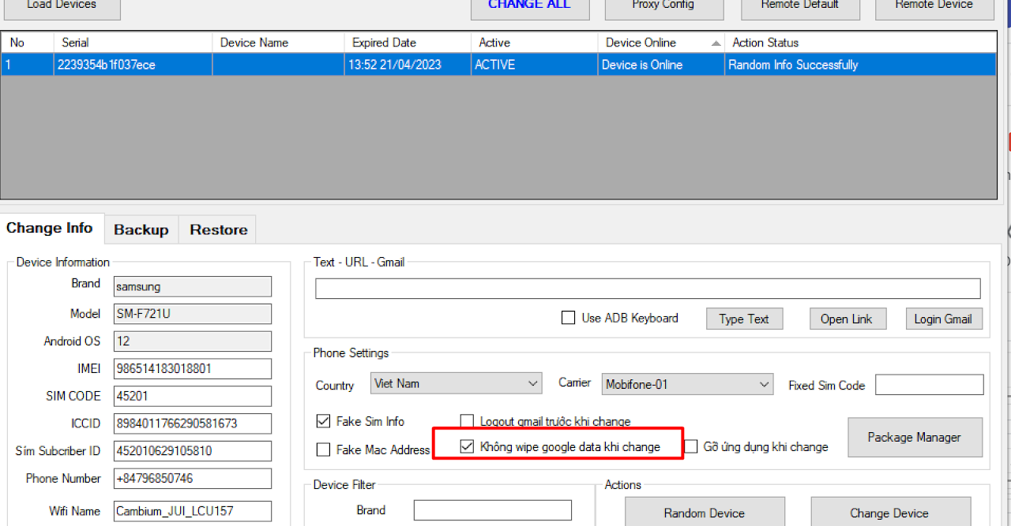Expand the Carrier dropdown showing Mobifone-01
The height and width of the screenshot is (526, 1011).
click(686, 384)
